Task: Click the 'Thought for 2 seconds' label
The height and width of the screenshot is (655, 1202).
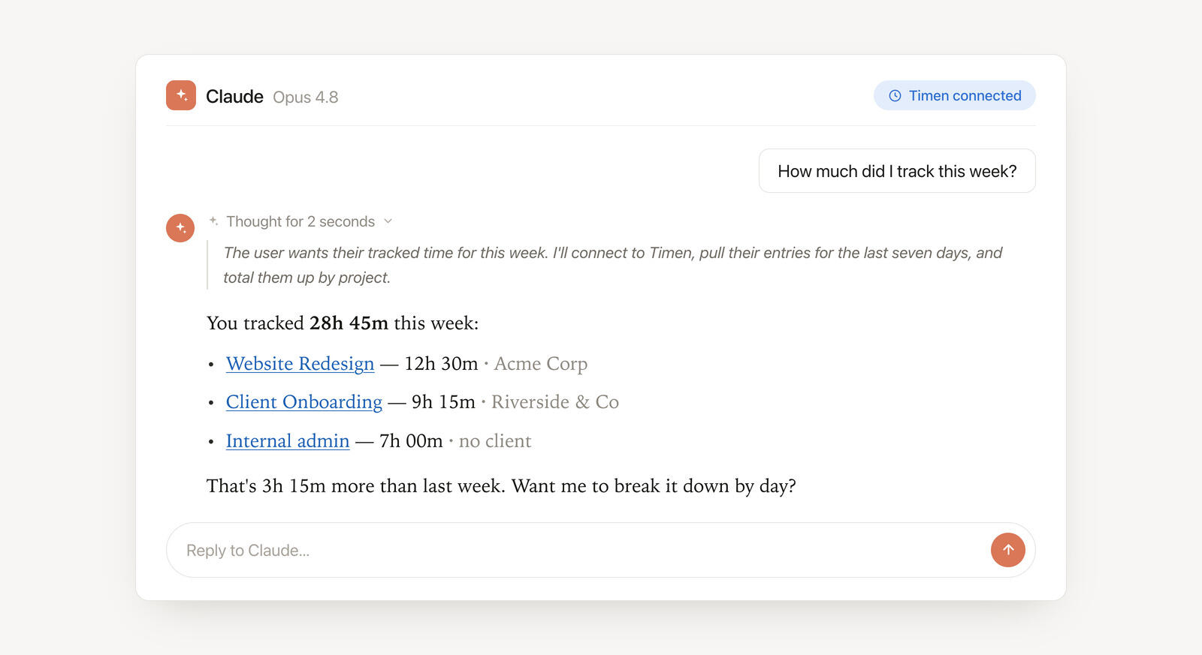Action: pyautogui.click(x=300, y=221)
